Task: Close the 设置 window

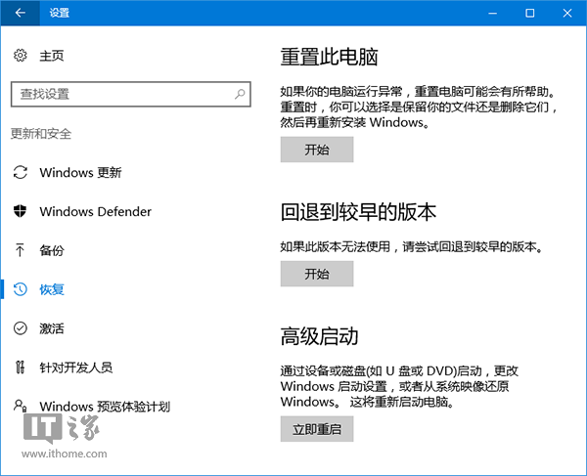Action: (567, 13)
